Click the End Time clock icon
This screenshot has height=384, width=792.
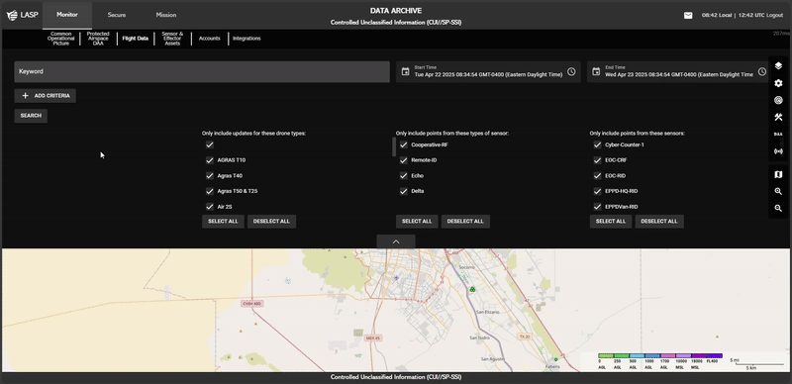coord(762,71)
